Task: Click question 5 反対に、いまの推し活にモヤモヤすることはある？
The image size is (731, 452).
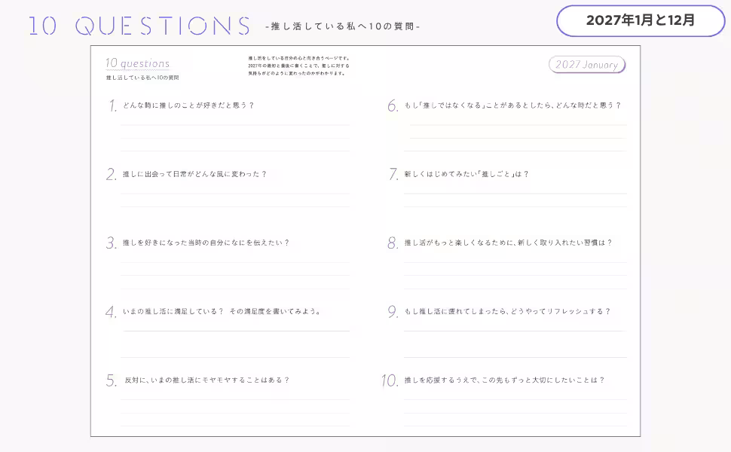Action: pos(207,380)
